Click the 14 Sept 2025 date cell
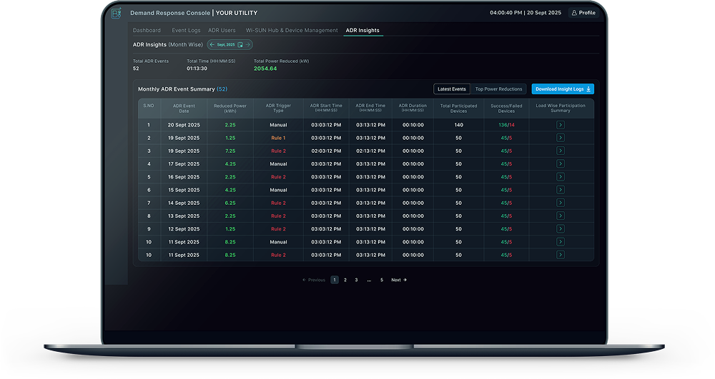715x379 pixels. click(184, 203)
